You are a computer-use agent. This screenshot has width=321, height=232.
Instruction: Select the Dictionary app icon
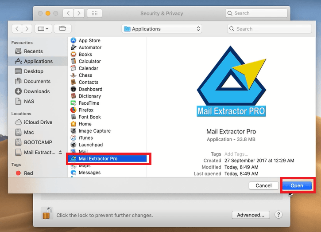click(73, 96)
